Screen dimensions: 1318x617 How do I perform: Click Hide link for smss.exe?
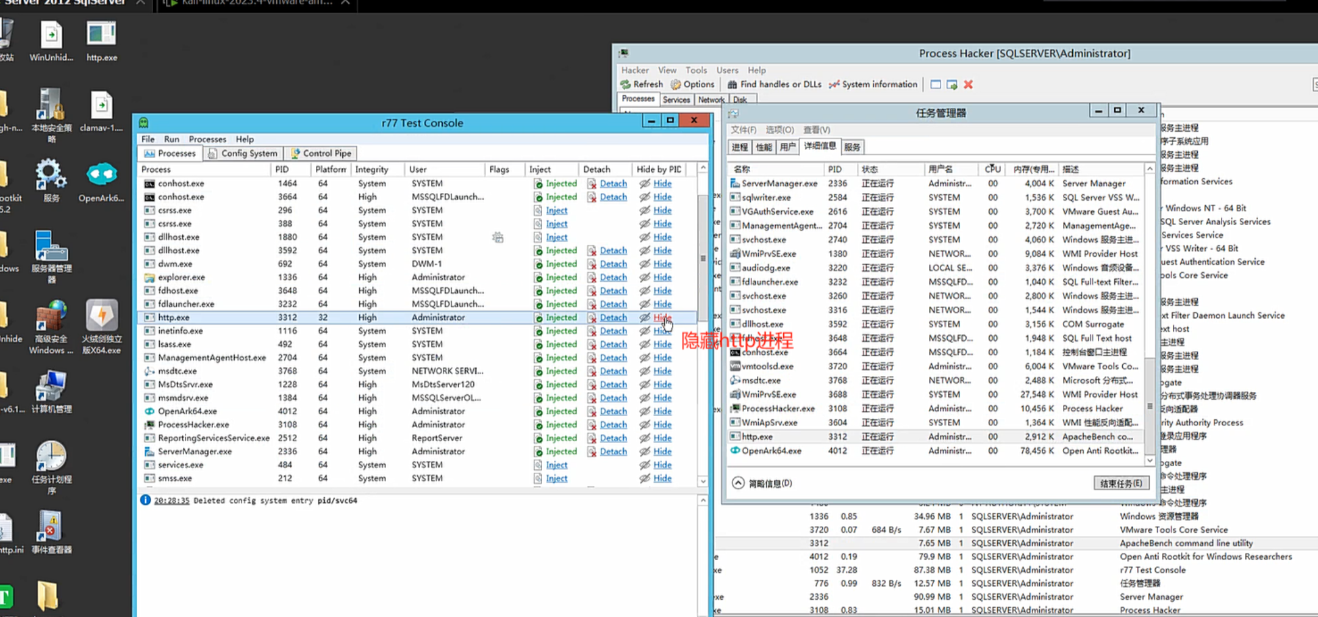click(x=662, y=478)
